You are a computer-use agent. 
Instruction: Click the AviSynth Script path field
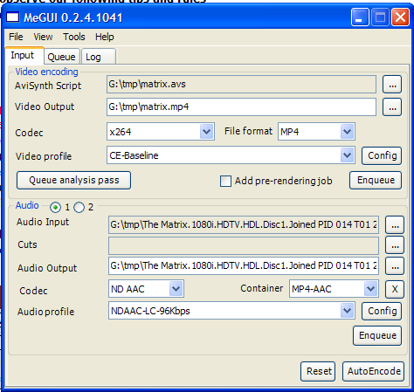(241, 85)
